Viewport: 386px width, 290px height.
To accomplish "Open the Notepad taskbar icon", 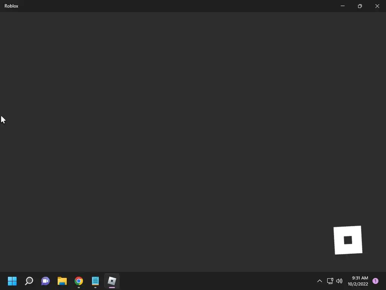I will 95,281.
